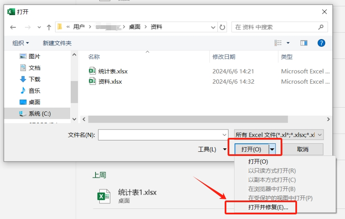
Task: Click the horizontal scrollbar thumb in file list
Action: coord(188,119)
